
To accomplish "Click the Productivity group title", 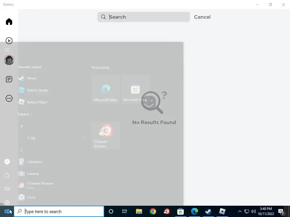I will pyautogui.click(x=101, y=68).
